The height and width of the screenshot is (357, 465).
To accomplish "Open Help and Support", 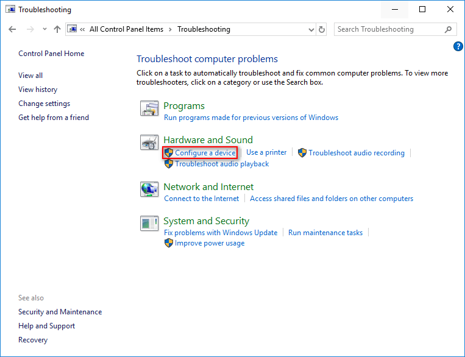I will click(46, 326).
